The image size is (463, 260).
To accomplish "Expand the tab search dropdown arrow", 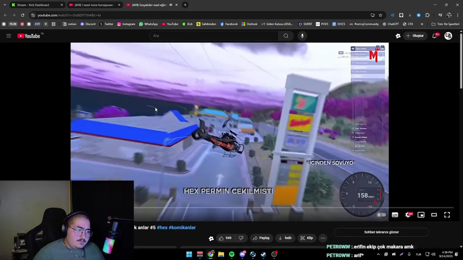I will 4,5.
